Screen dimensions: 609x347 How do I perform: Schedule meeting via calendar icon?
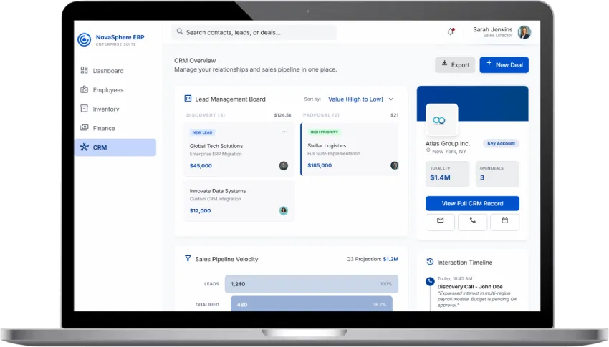tap(504, 223)
